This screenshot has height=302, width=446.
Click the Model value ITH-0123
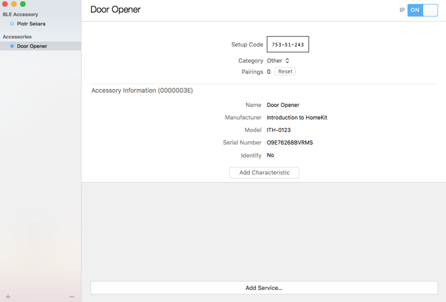279,130
